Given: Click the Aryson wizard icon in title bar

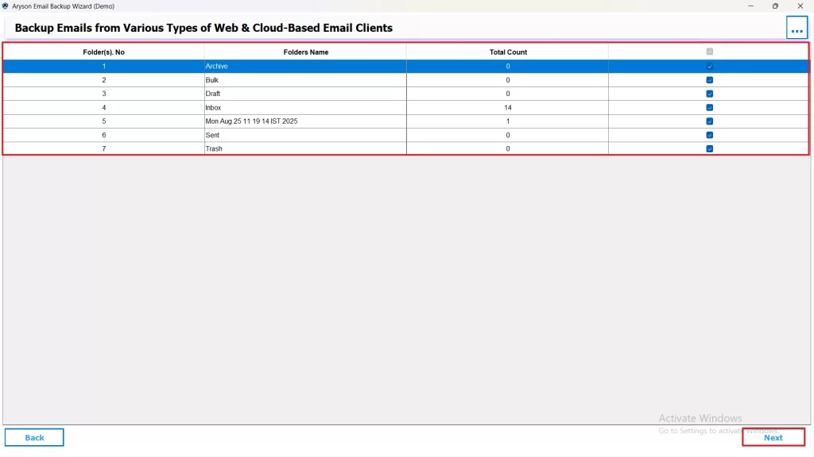Looking at the screenshot, I should tap(6, 6).
